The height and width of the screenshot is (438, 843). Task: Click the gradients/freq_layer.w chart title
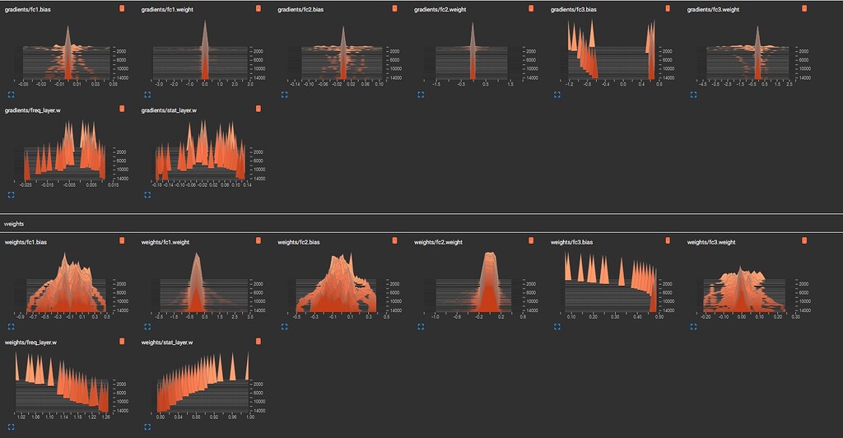32,109
